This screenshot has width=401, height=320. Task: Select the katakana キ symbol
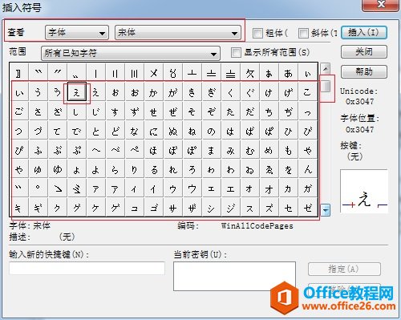[18, 207]
